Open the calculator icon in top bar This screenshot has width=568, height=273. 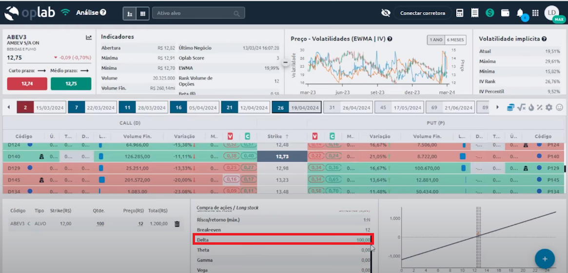pyautogui.click(x=460, y=13)
